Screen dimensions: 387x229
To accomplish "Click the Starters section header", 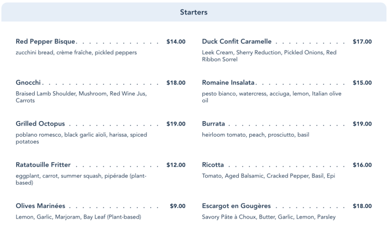I will pyautogui.click(x=193, y=12).
